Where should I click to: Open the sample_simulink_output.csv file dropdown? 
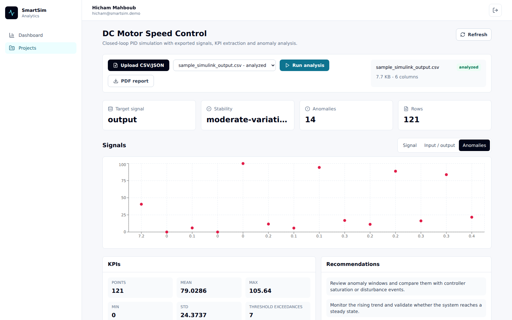click(224, 65)
